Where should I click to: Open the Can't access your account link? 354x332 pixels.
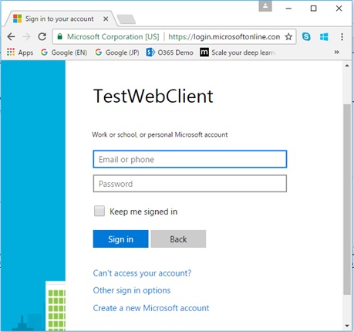click(x=142, y=273)
